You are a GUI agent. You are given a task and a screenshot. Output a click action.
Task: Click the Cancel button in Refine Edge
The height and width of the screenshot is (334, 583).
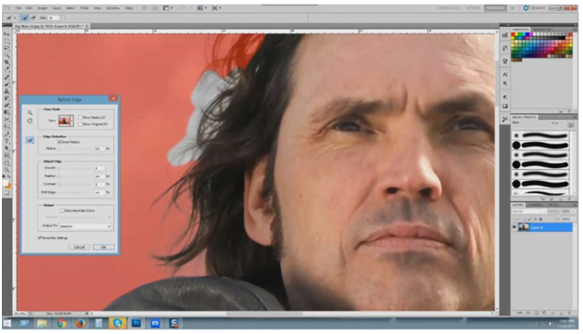[79, 247]
